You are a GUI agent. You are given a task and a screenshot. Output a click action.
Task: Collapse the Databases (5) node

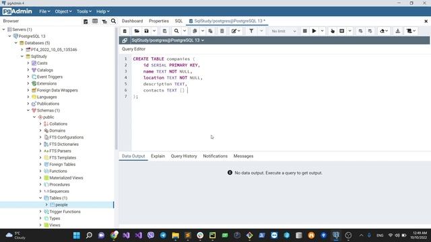click(16, 43)
